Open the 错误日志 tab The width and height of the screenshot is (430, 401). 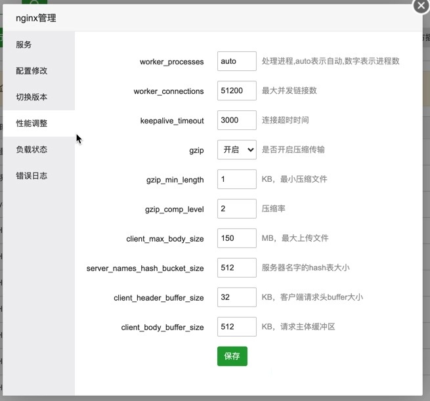(32, 176)
